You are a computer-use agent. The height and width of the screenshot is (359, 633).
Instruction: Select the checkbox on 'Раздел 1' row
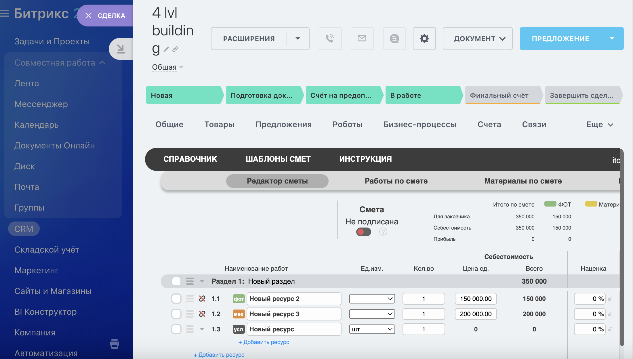tap(176, 281)
